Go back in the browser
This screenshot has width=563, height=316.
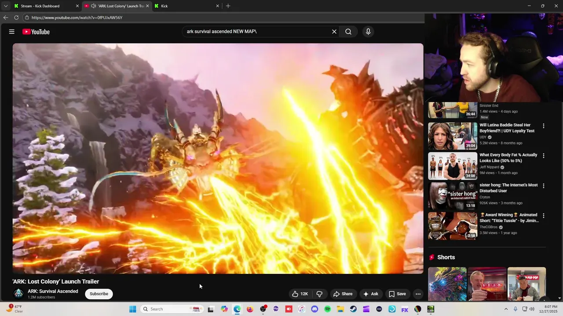pyautogui.click(x=5, y=18)
